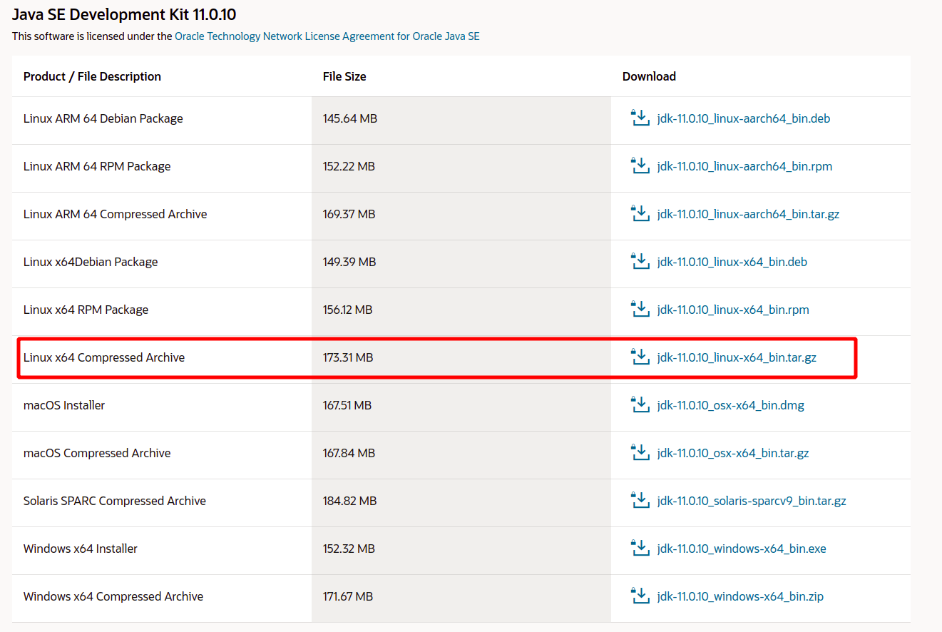The image size is (942, 632).
Task: Download jdk-11.0.10_linux-x64_bin.deb link
Action: [732, 262]
